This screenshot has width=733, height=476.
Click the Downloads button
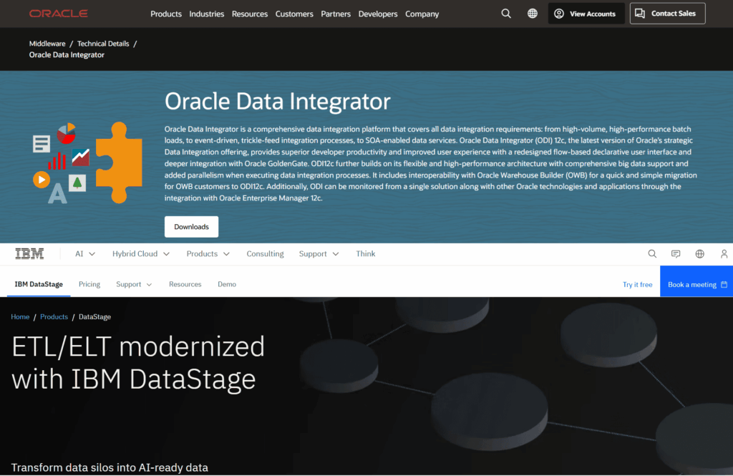coord(191,225)
